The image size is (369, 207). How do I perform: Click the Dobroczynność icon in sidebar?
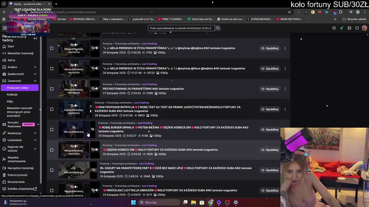(4, 175)
